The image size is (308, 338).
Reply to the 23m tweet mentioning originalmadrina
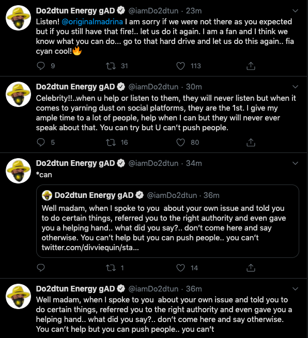coord(41,66)
